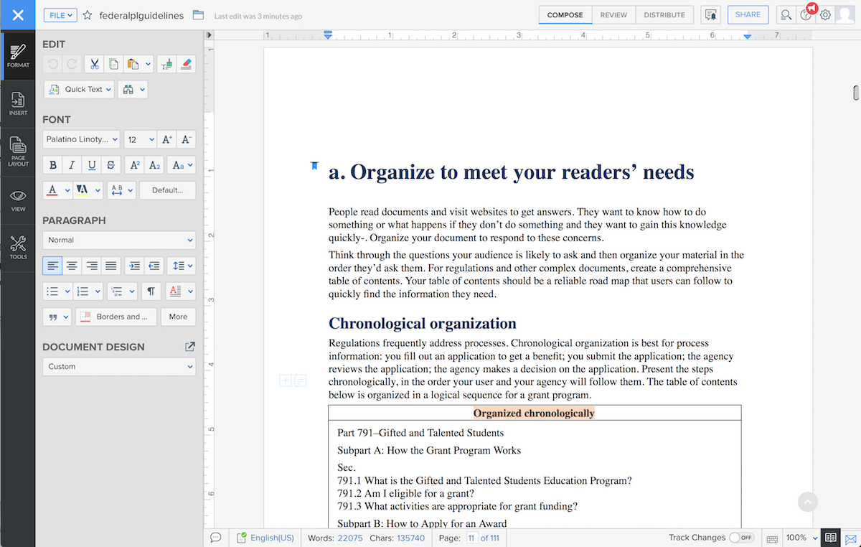
Task: Open the Palatino Linotype font dropdown
Action: coord(81,139)
